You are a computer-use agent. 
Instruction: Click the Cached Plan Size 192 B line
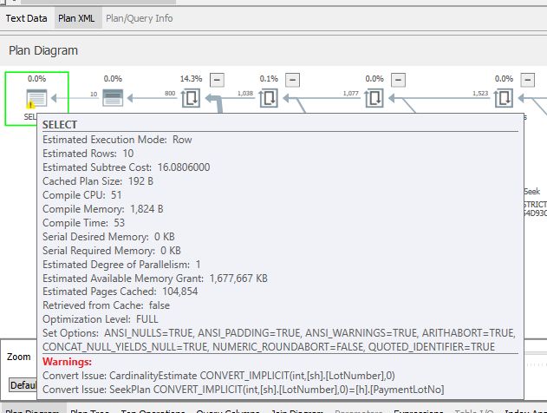point(98,181)
